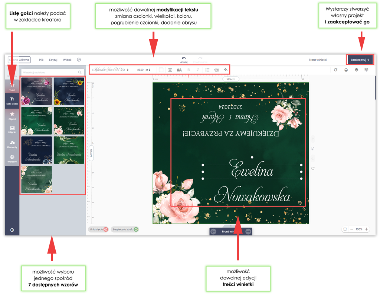
Task: Zoom in with the plus button
Action: [367, 229]
